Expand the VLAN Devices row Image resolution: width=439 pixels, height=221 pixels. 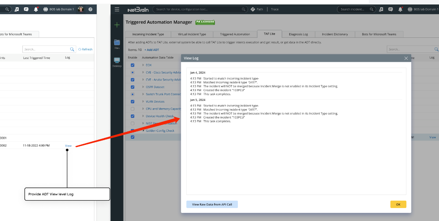click(143, 102)
